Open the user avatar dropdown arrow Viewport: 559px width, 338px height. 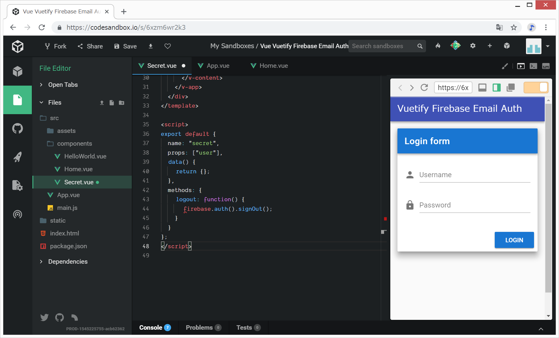[x=548, y=46]
